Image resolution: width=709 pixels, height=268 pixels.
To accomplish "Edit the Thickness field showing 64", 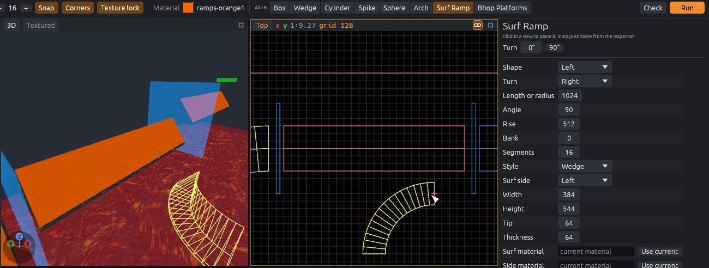I will point(569,237).
